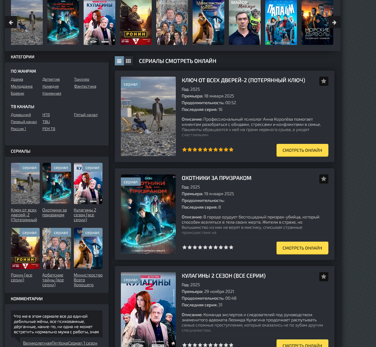Select the Первый канал TV channel
Screen dimensions: 376x347
pos(24,122)
